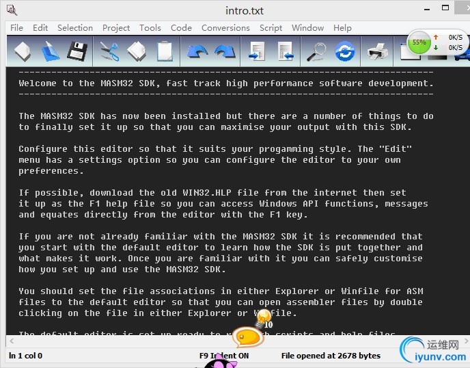Click the Paste clipboard icon
Screen dimensions: 470x368
[x=165, y=51]
